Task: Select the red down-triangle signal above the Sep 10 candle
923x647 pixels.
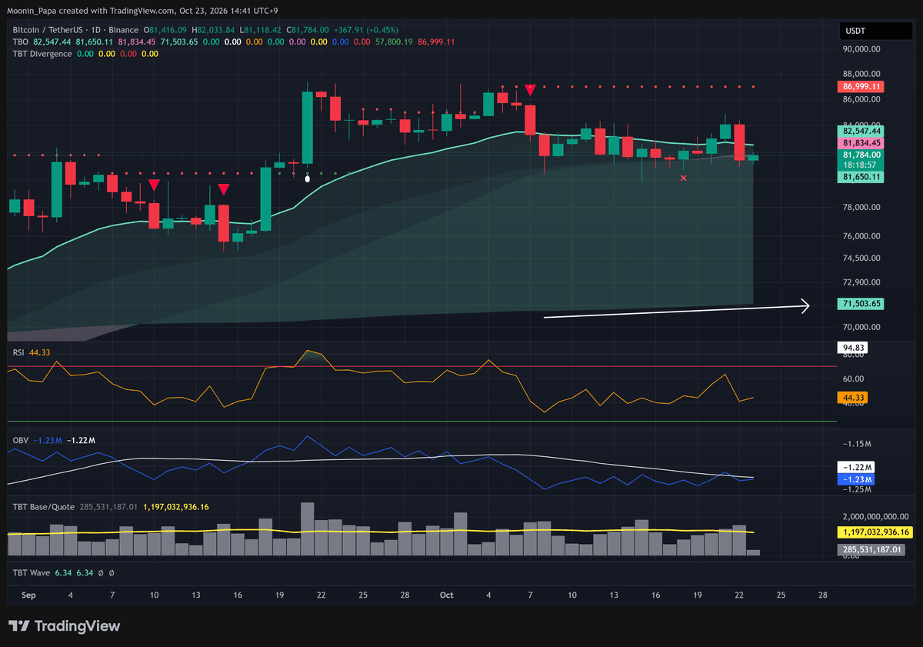Action: coord(154,185)
